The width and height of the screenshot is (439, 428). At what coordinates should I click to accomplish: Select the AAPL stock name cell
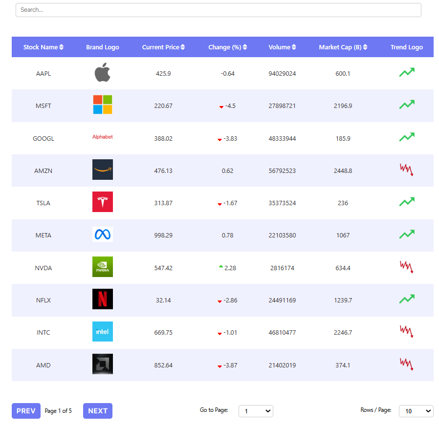pyautogui.click(x=44, y=74)
